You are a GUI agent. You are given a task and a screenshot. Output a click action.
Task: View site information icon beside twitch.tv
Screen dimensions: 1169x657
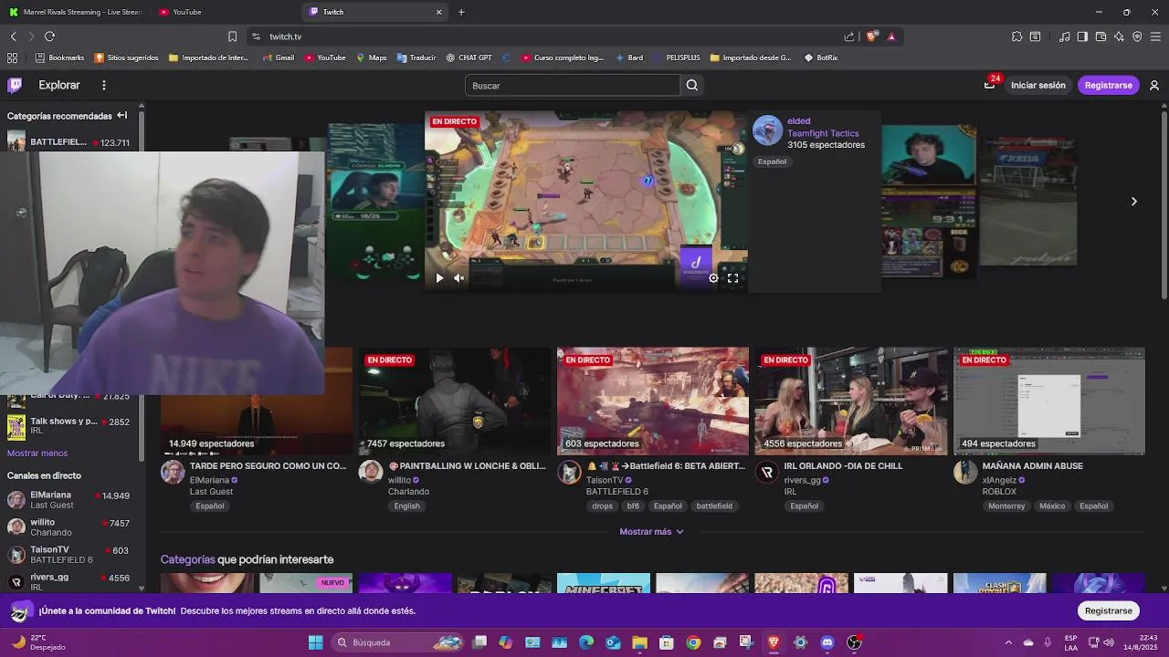[256, 36]
